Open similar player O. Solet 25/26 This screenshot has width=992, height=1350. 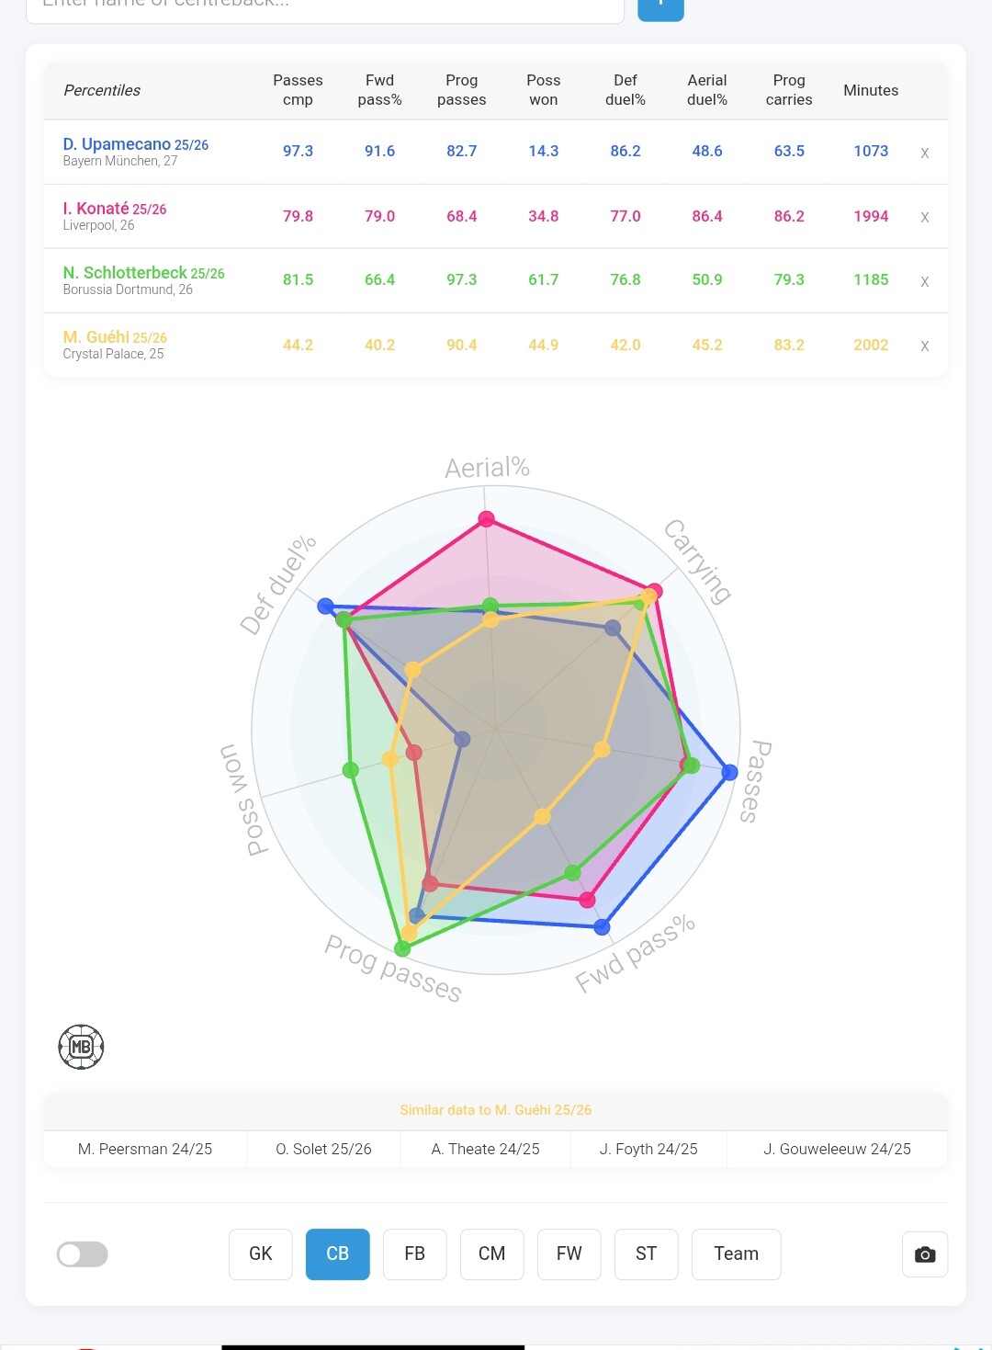[x=323, y=1149]
